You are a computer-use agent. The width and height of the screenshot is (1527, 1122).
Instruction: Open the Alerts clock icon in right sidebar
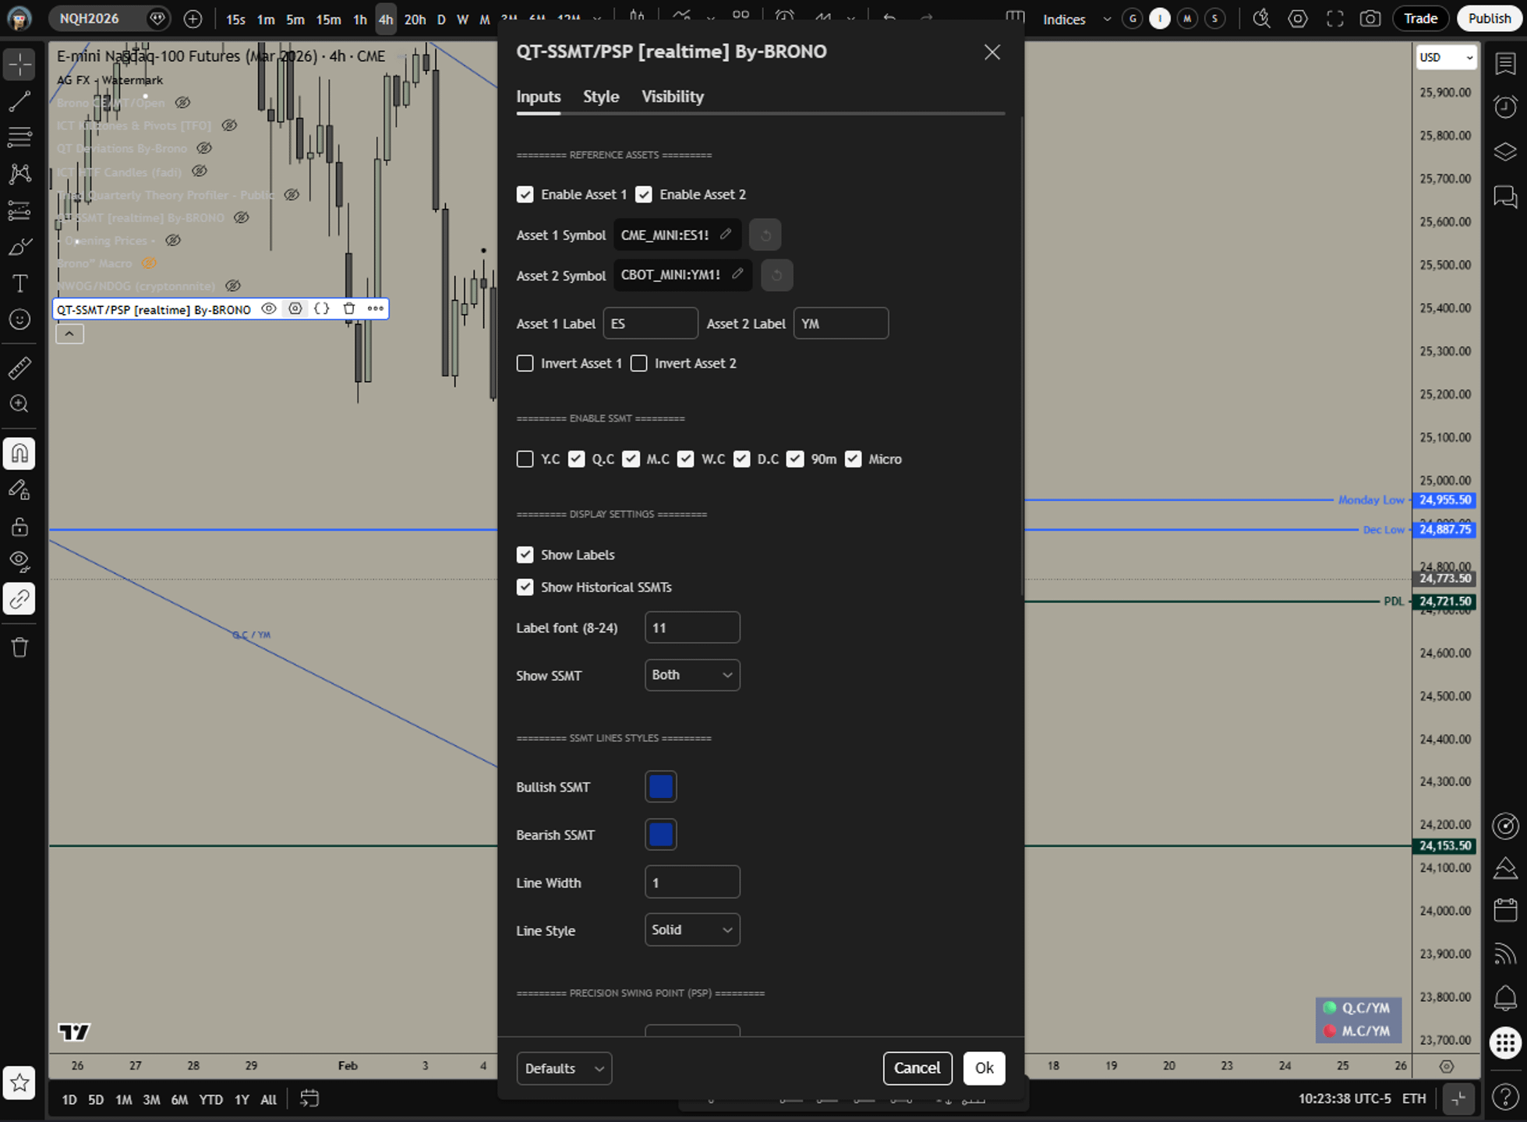click(x=1505, y=107)
